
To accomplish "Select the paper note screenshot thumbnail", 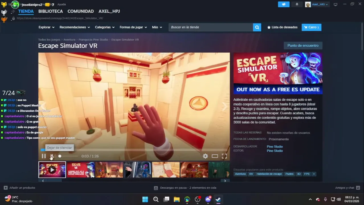I will click(166, 170).
